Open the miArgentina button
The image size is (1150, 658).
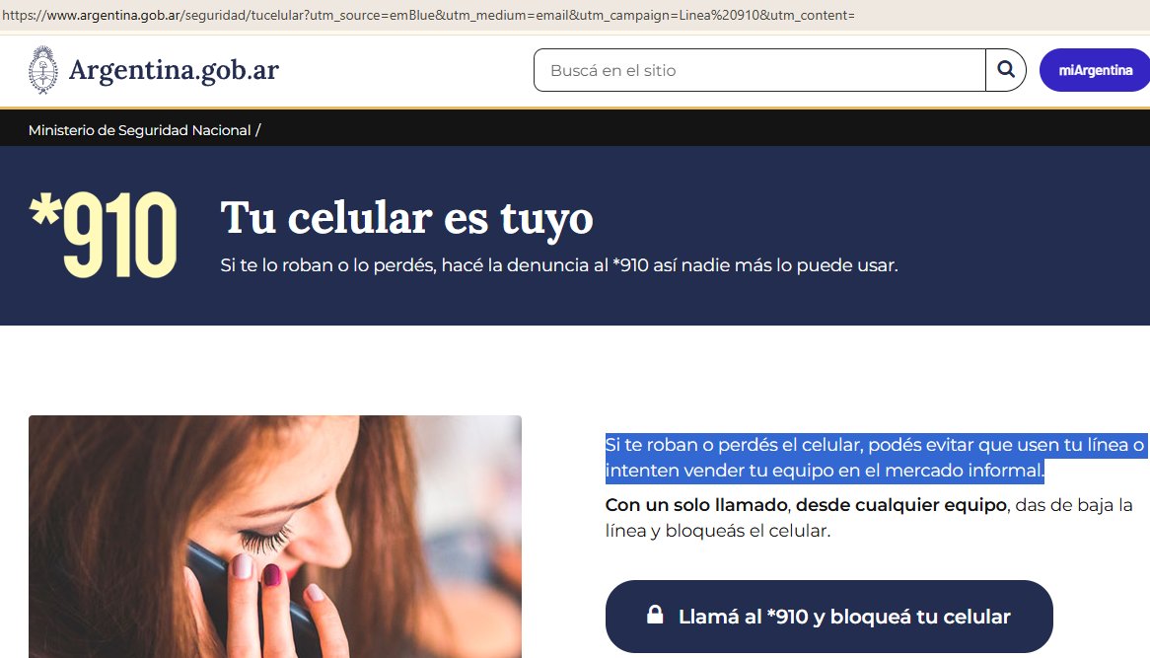click(1095, 70)
